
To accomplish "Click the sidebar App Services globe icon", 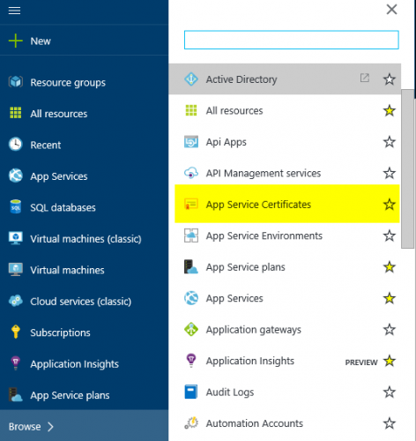I will click(16, 176).
